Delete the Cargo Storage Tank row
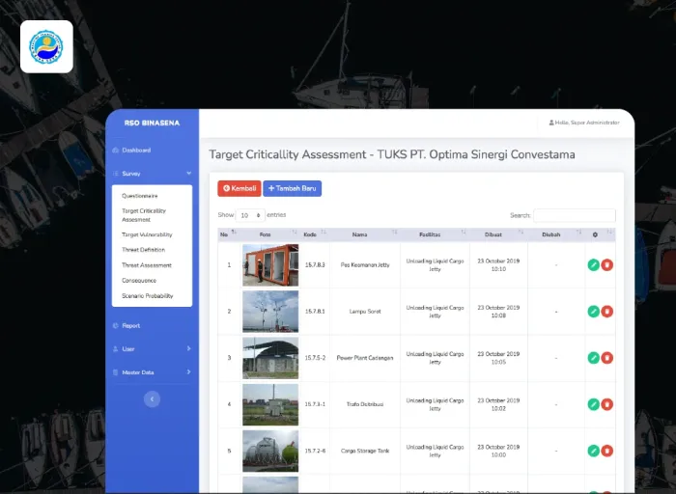 coord(607,451)
